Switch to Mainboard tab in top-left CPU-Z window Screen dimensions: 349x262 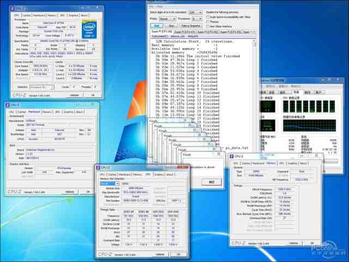pyautogui.click(x=39, y=15)
